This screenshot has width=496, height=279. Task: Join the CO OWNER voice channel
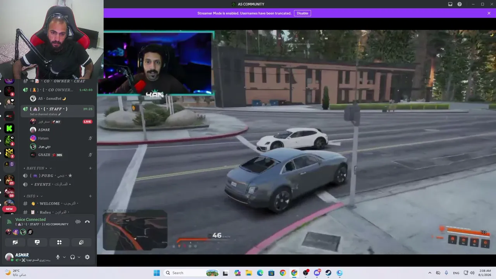coord(57,90)
